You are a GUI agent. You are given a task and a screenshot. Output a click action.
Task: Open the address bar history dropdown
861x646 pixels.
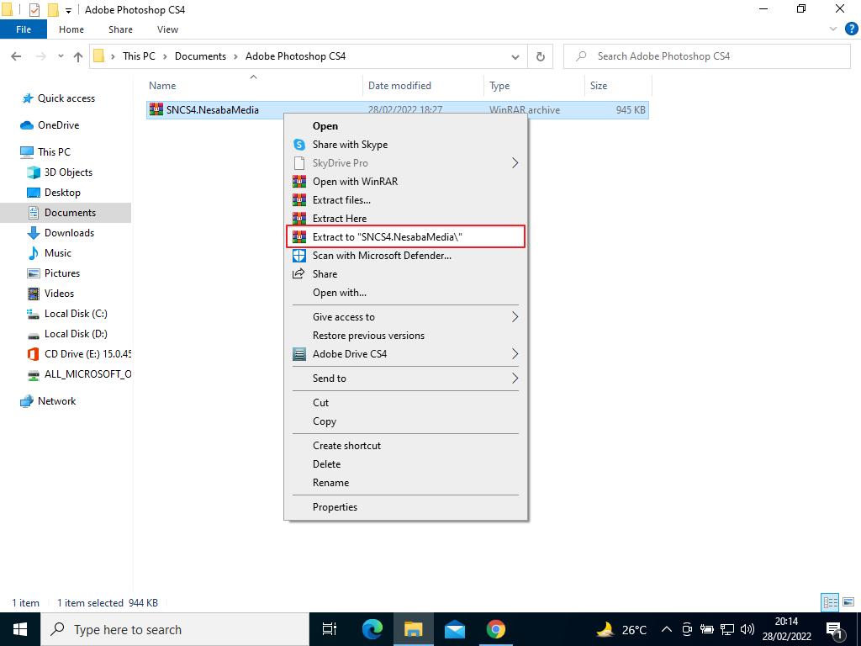[x=515, y=56]
